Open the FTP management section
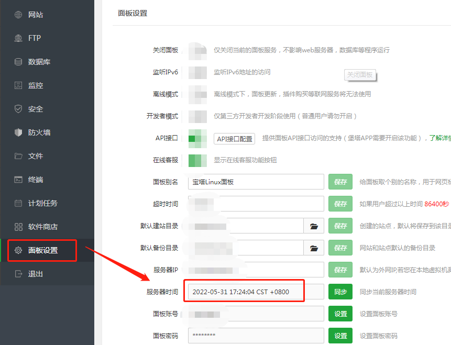This screenshot has width=451, height=345. [x=30, y=38]
